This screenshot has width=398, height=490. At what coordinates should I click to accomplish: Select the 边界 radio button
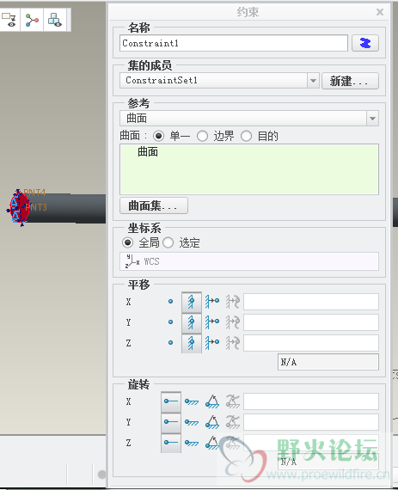(x=202, y=136)
